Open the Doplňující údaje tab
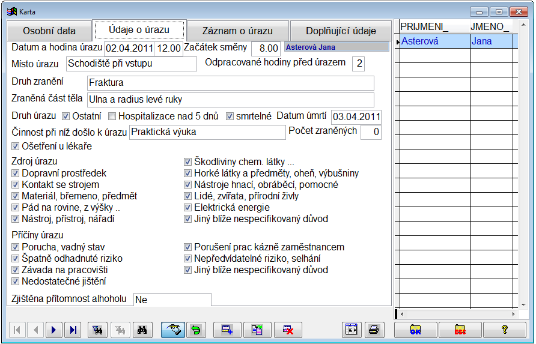The width and height of the screenshot is (536, 344). click(341, 31)
